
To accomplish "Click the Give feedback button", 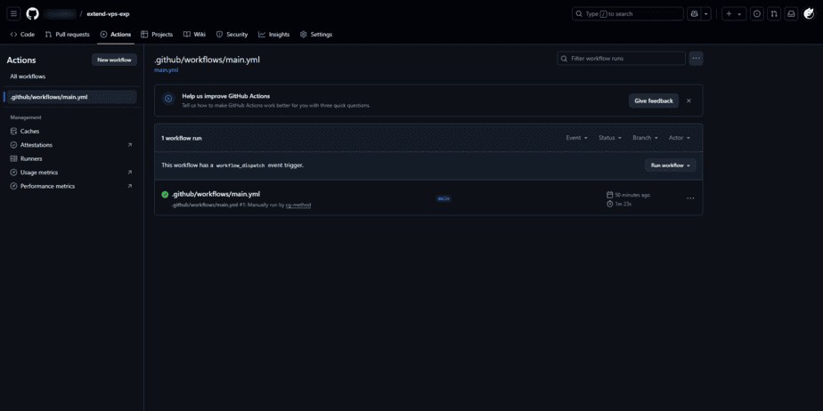I will [x=654, y=101].
